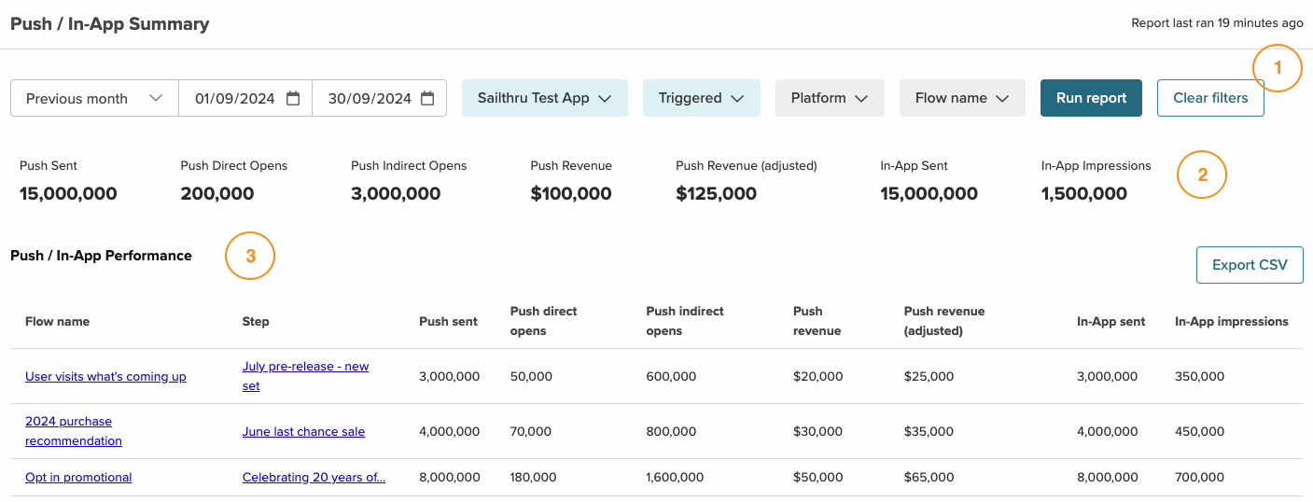This screenshot has height=502, width=1313.
Task: Open the Platform filter dropdown
Action: [x=829, y=98]
